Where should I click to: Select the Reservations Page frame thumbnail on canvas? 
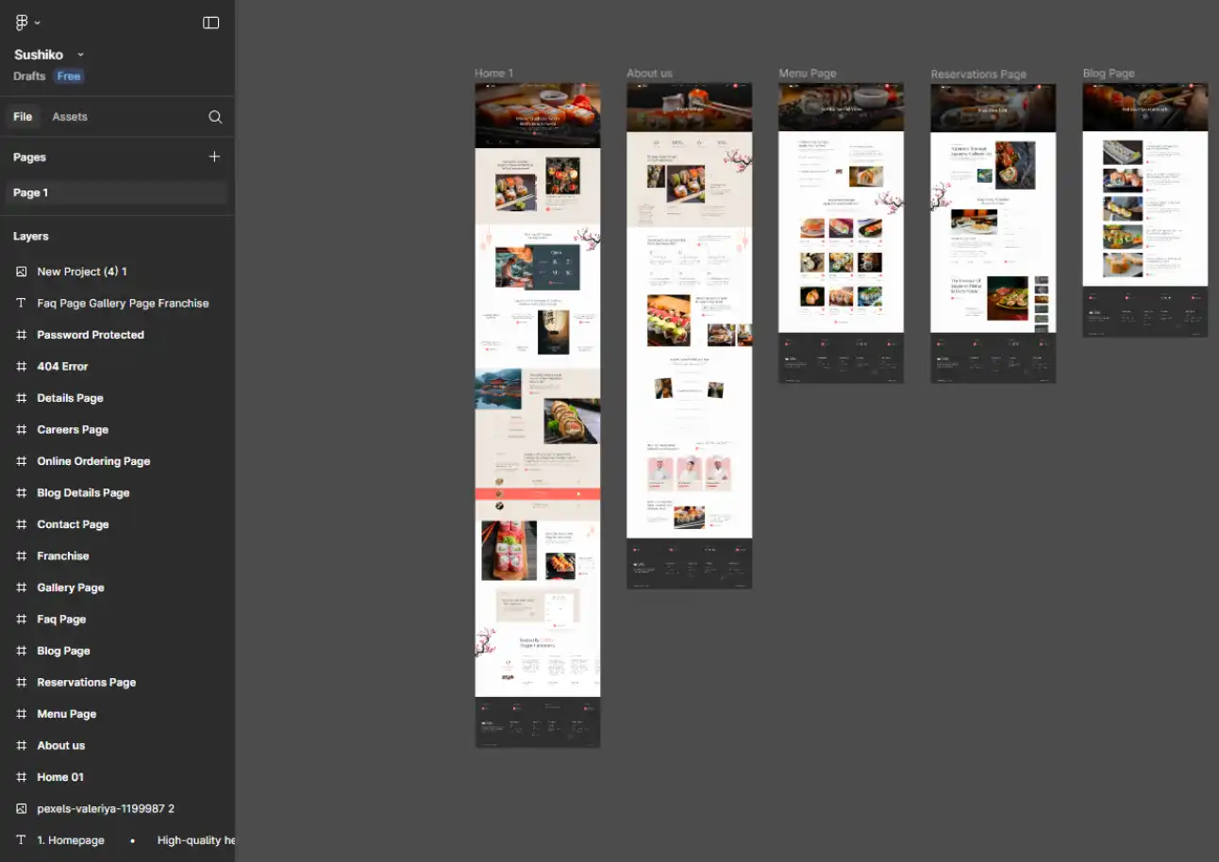coord(994,234)
